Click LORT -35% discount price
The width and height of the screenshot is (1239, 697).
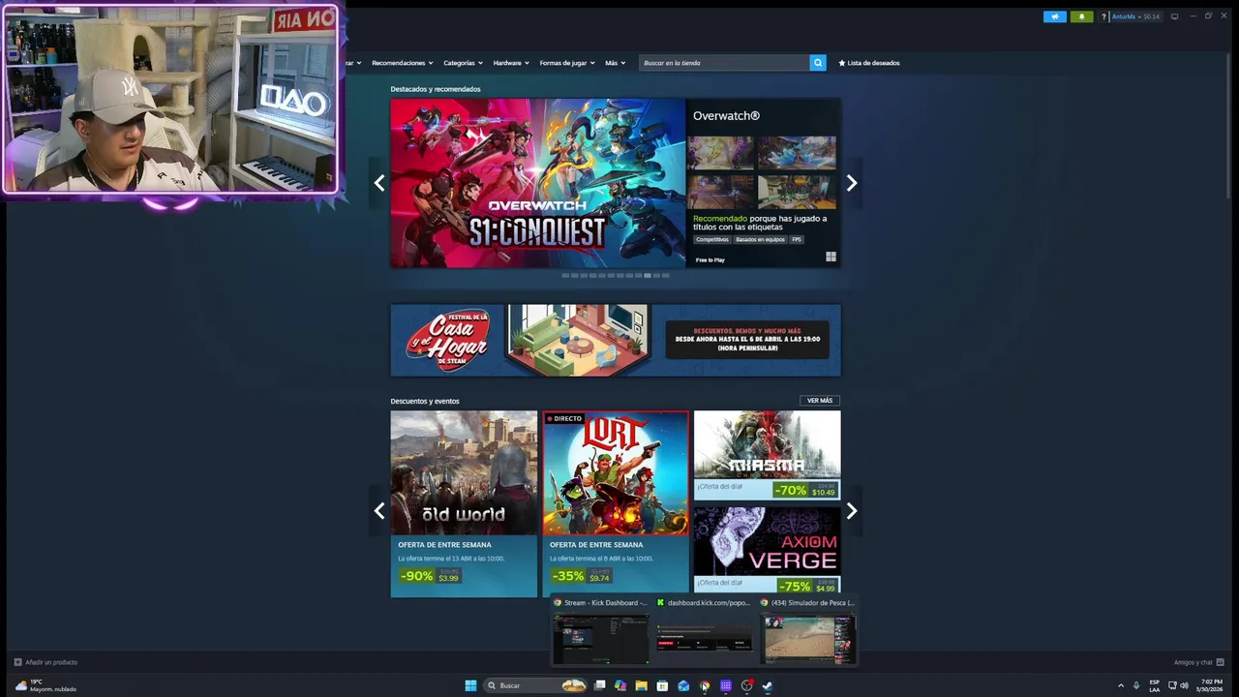(581, 576)
